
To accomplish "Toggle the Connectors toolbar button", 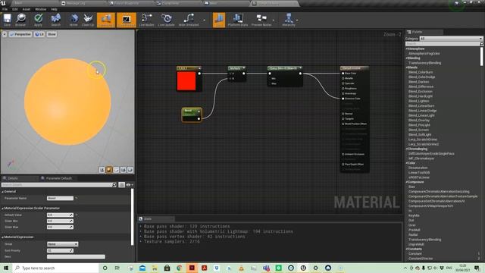I will click(x=106, y=20).
